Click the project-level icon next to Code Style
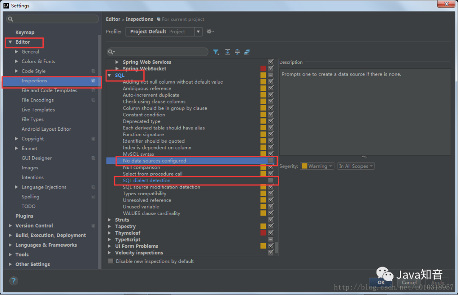 [x=93, y=71]
